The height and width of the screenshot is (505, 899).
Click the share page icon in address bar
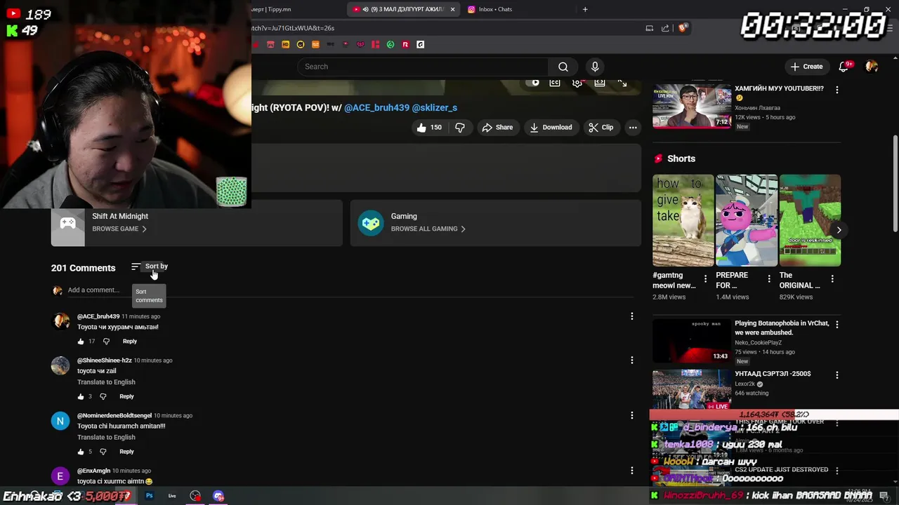click(665, 28)
